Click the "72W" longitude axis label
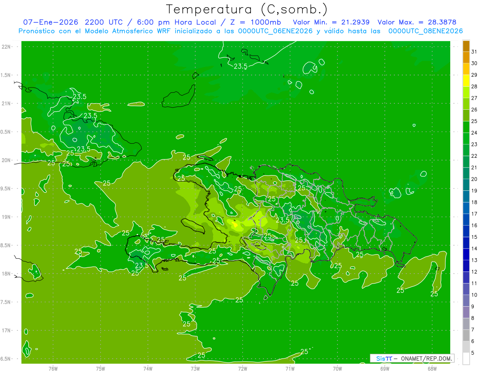 [x=243, y=369]
